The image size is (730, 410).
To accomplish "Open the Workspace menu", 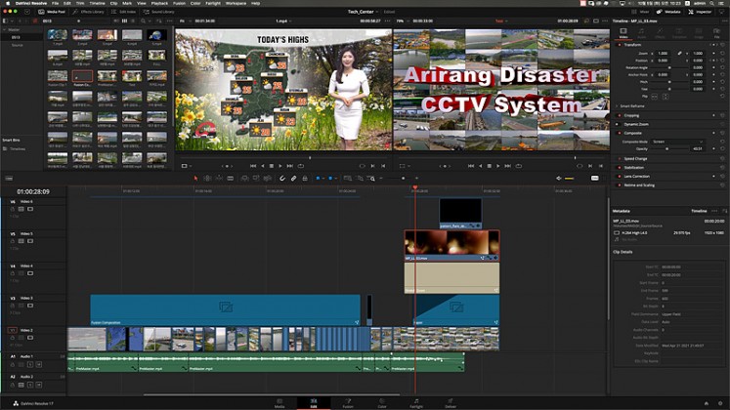I will coord(236,3).
